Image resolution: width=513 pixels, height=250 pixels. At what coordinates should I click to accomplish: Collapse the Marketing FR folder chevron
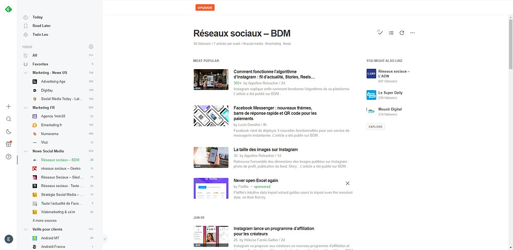pyautogui.click(x=26, y=108)
